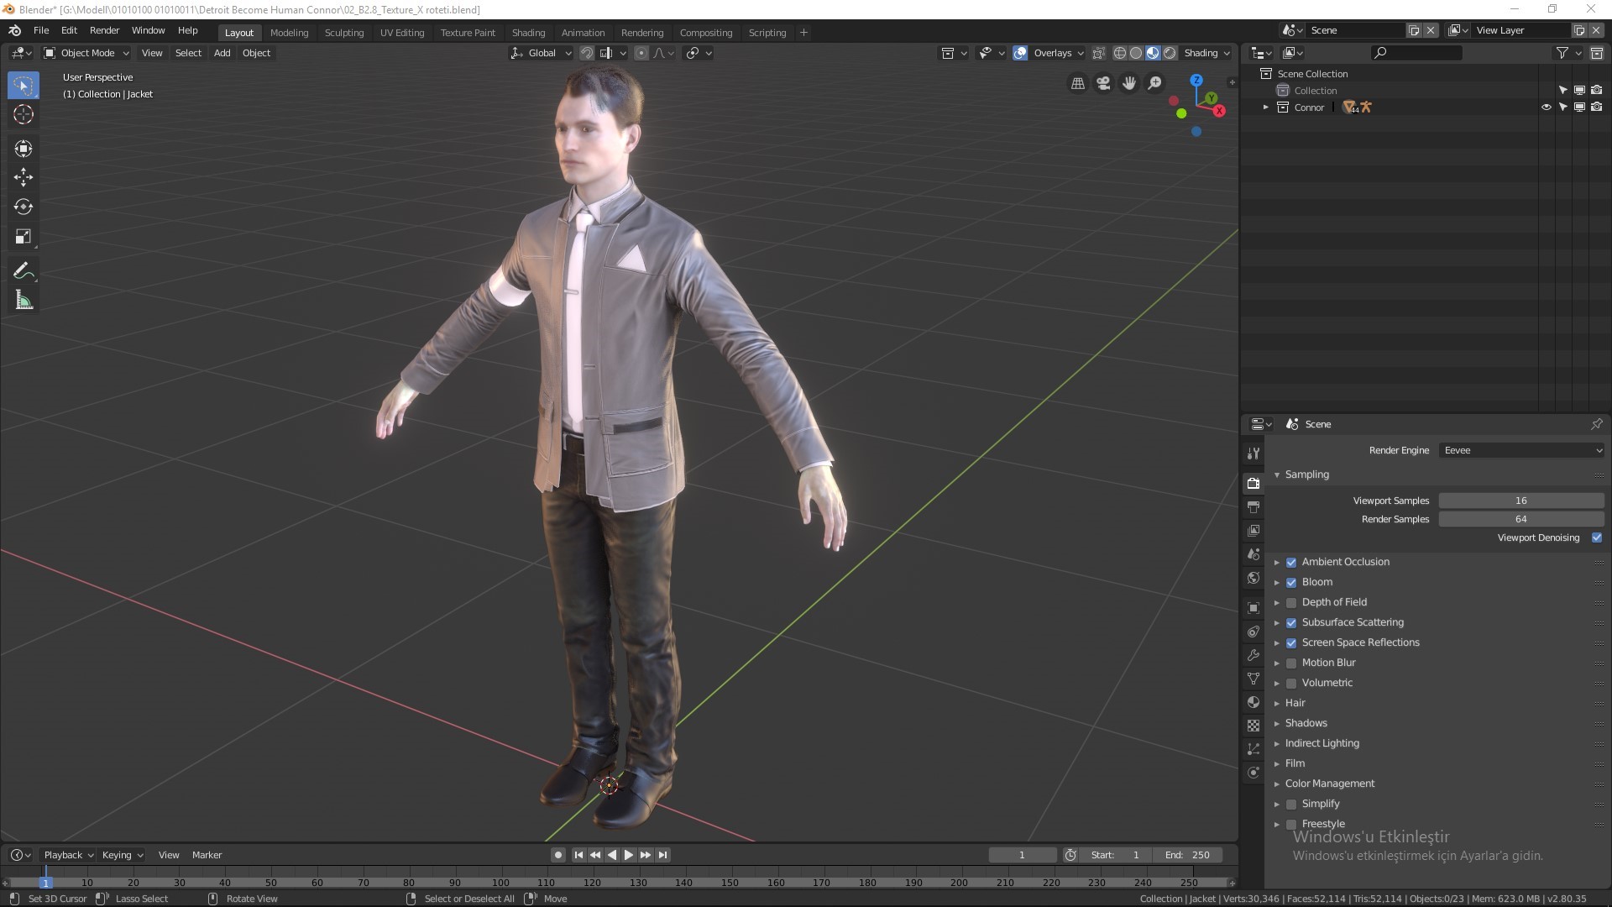Open the Marker menu in timeline

(x=207, y=855)
